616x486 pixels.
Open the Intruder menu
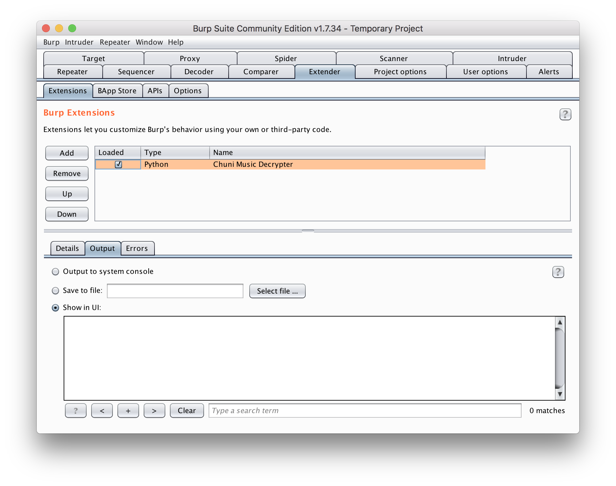(79, 42)
